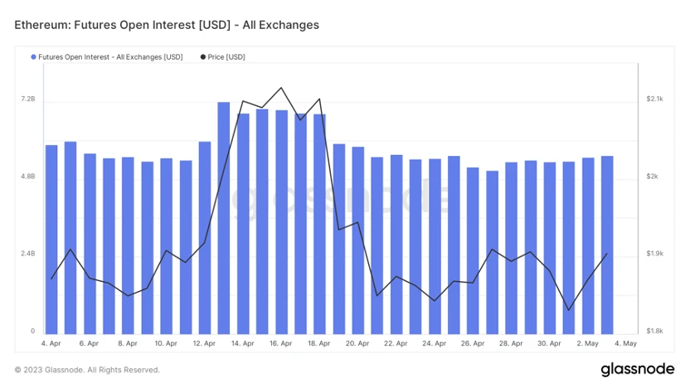Image resolution: width=690 pixels, height=388 pixels.
Task: Click the 12. Apr x-axis date label
Action: 204,343
